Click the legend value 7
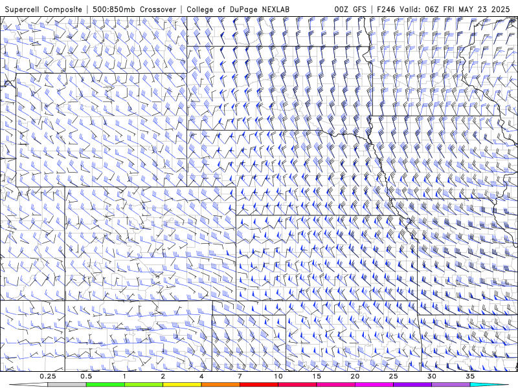518x388 pixels. tap(240, 376)
